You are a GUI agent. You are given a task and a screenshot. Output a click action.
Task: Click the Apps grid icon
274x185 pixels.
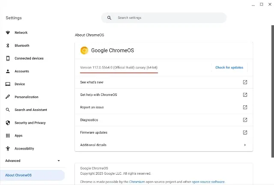pyautogui.click(x=8, y=135)
